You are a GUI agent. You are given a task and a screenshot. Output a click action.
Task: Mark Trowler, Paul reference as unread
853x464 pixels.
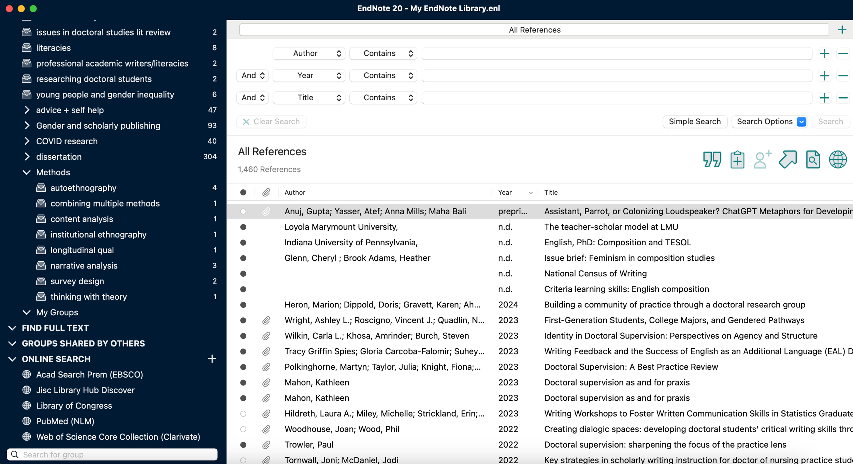[243, 445]
